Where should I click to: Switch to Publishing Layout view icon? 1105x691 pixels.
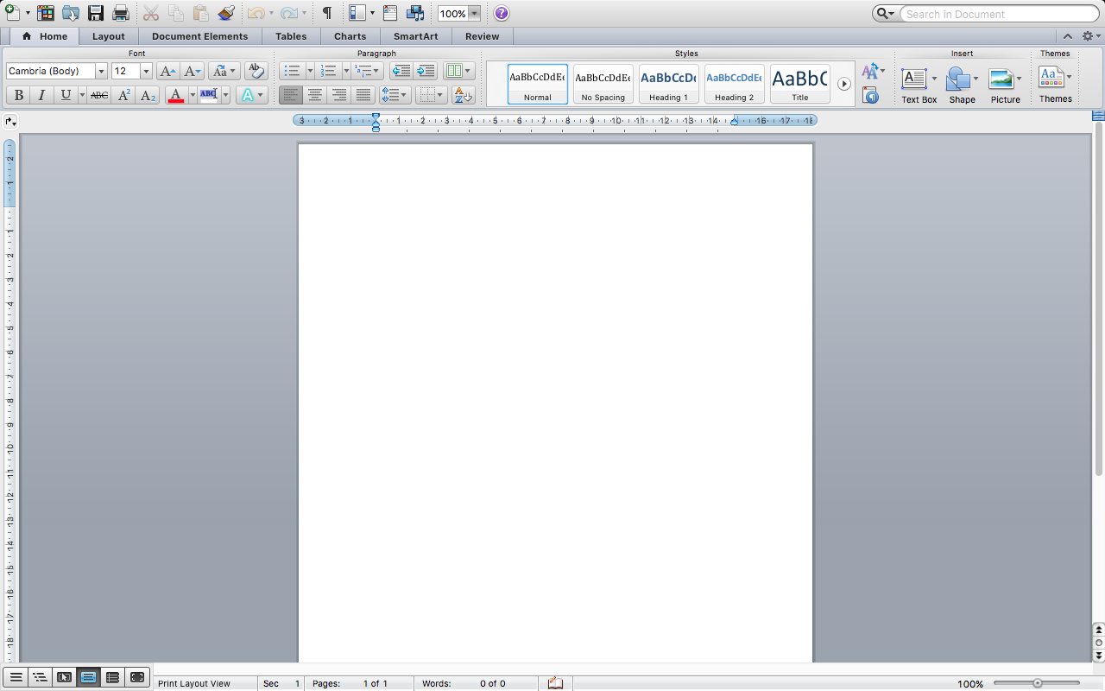point(64,677)
